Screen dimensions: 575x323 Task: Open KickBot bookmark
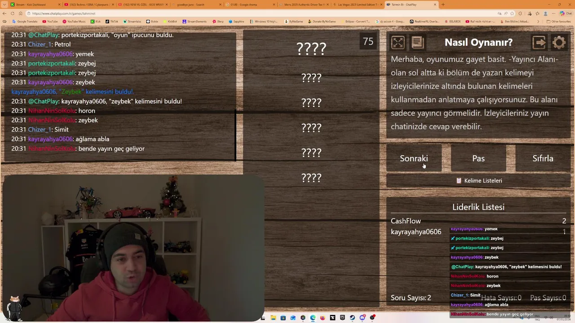(170, 22)
